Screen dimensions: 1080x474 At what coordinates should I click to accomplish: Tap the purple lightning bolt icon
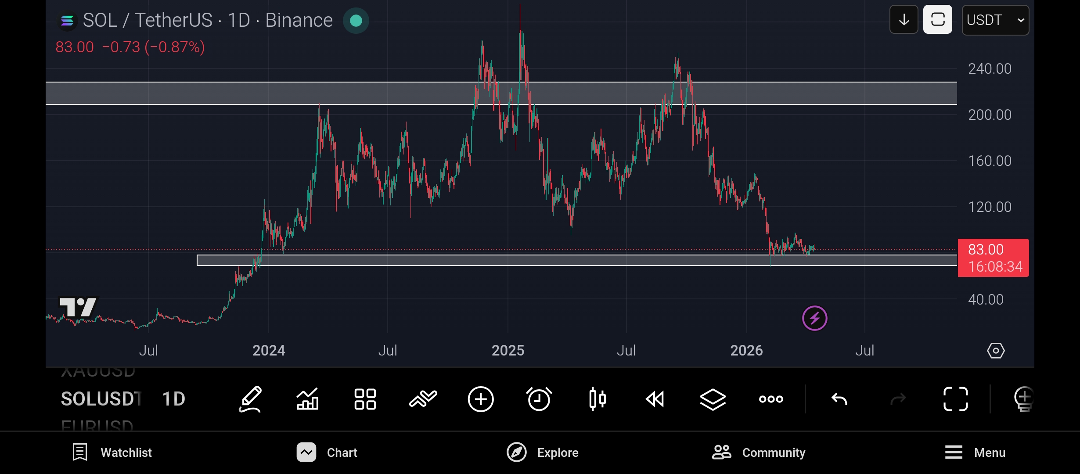815,318
